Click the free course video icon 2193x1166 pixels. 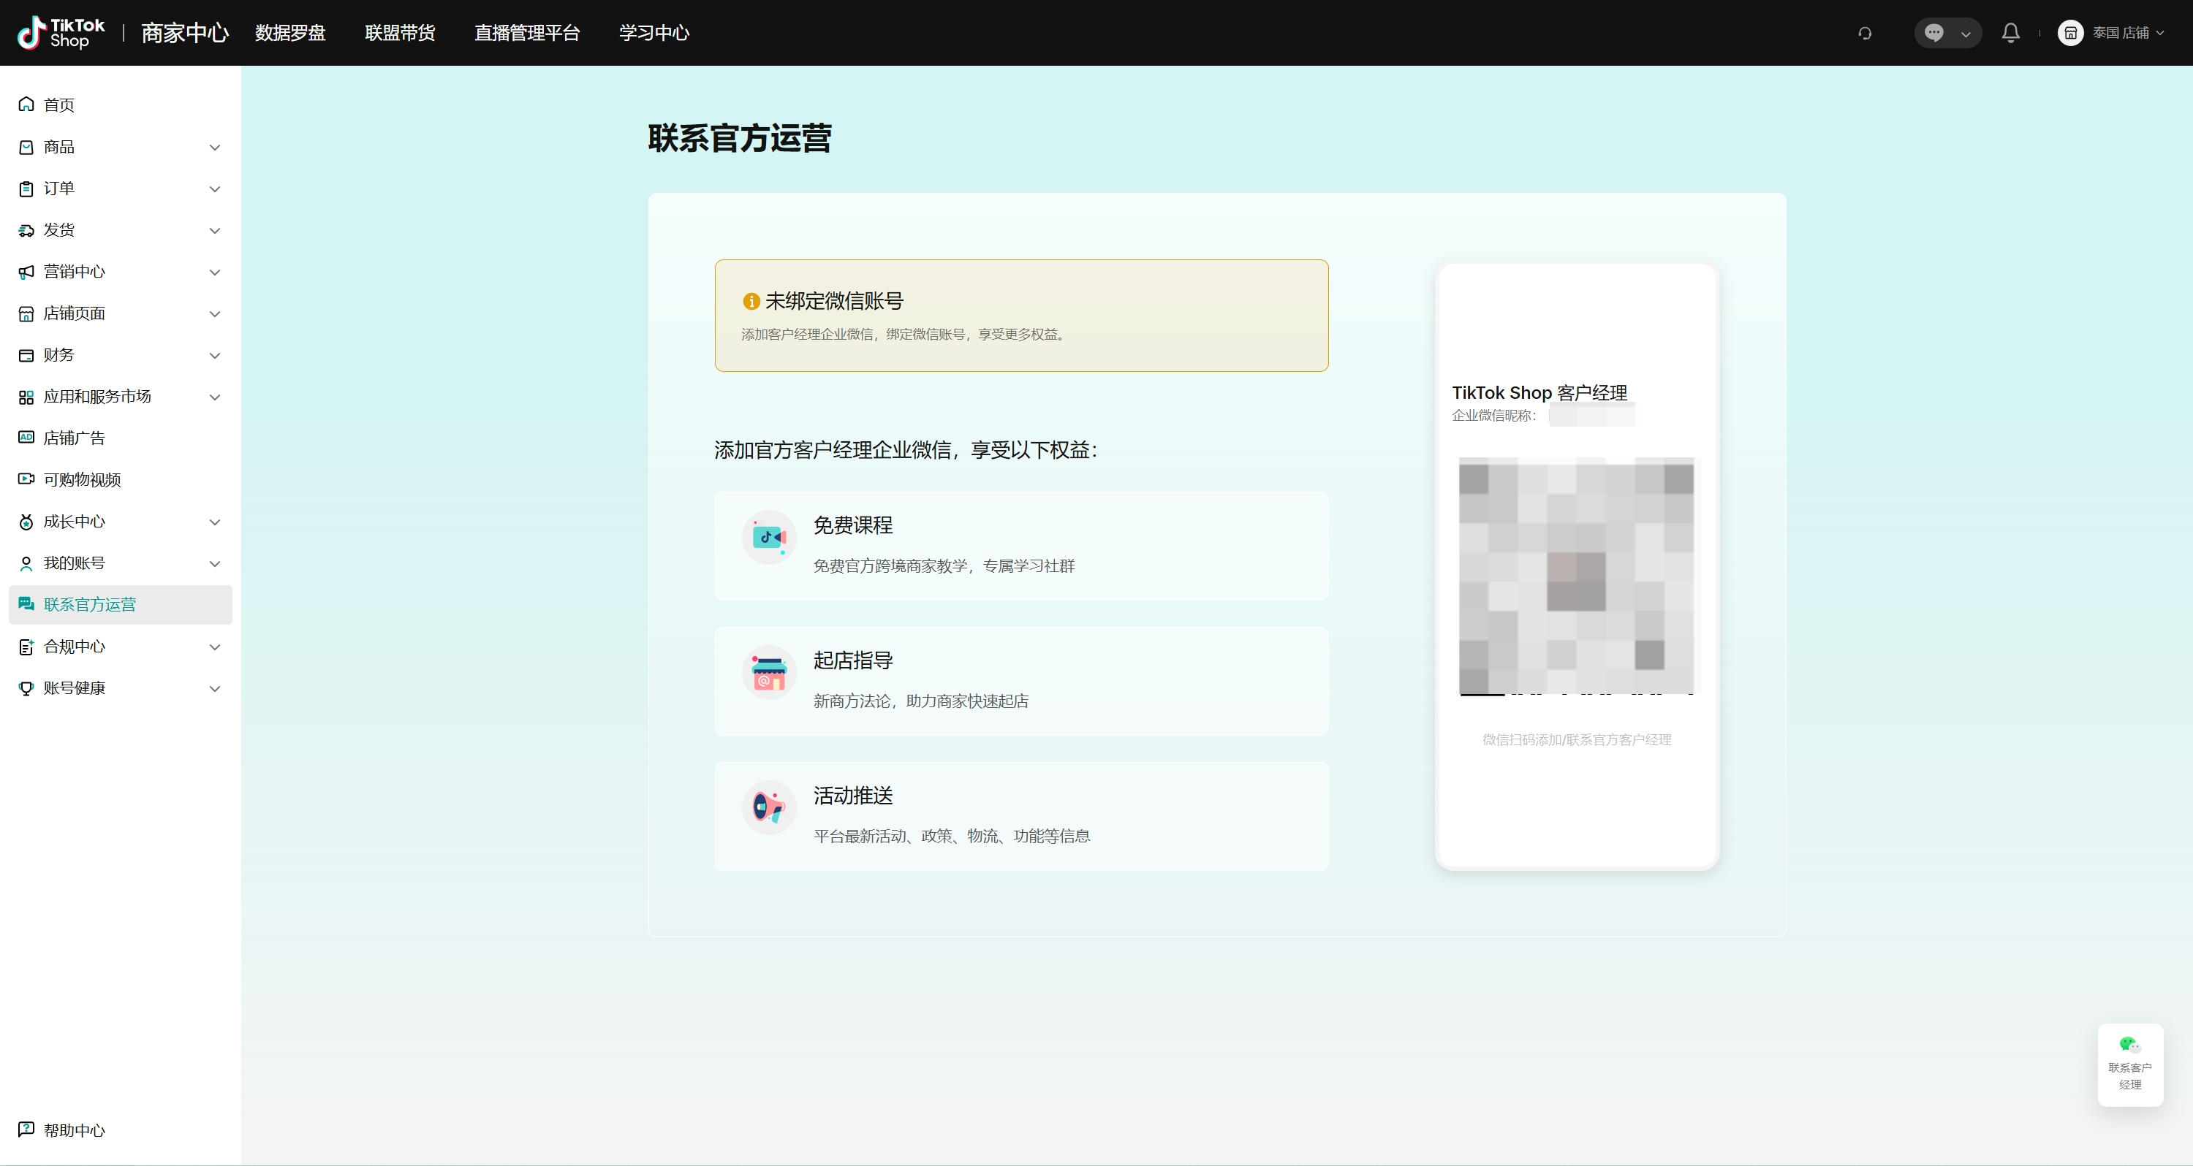tap(769, 537)
